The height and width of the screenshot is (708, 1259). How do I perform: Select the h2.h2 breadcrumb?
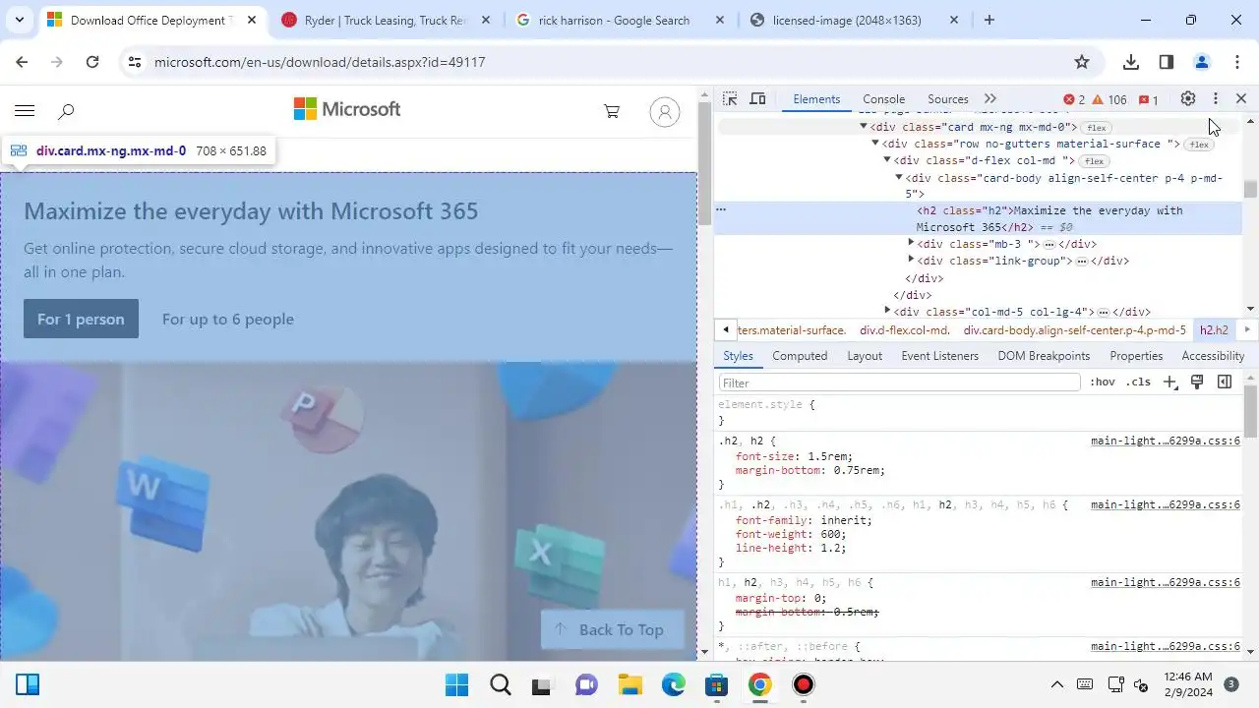pos(1214,330)
